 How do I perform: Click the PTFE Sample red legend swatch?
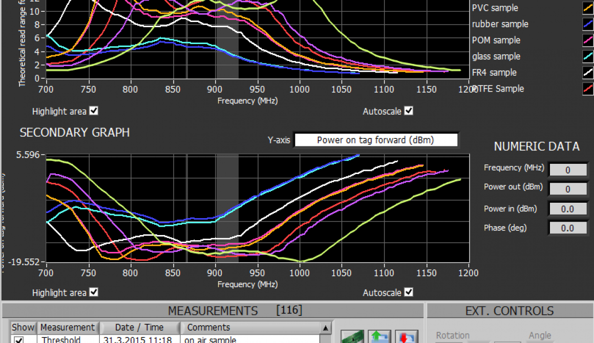tap(588, 89)
